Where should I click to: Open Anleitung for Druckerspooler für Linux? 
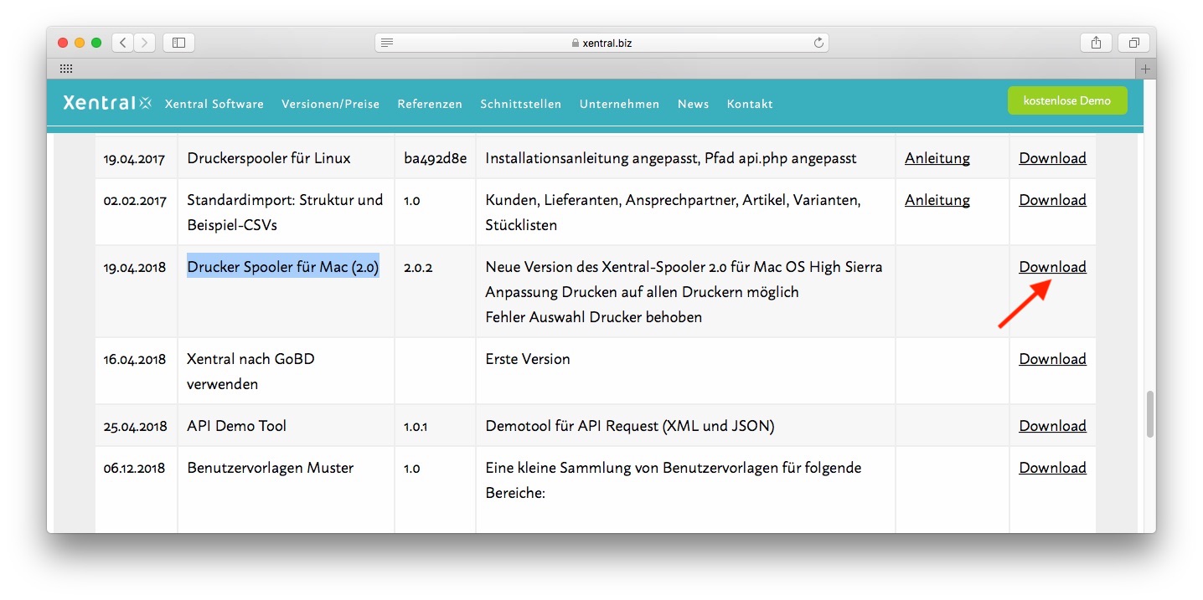(x=937, y=158)
